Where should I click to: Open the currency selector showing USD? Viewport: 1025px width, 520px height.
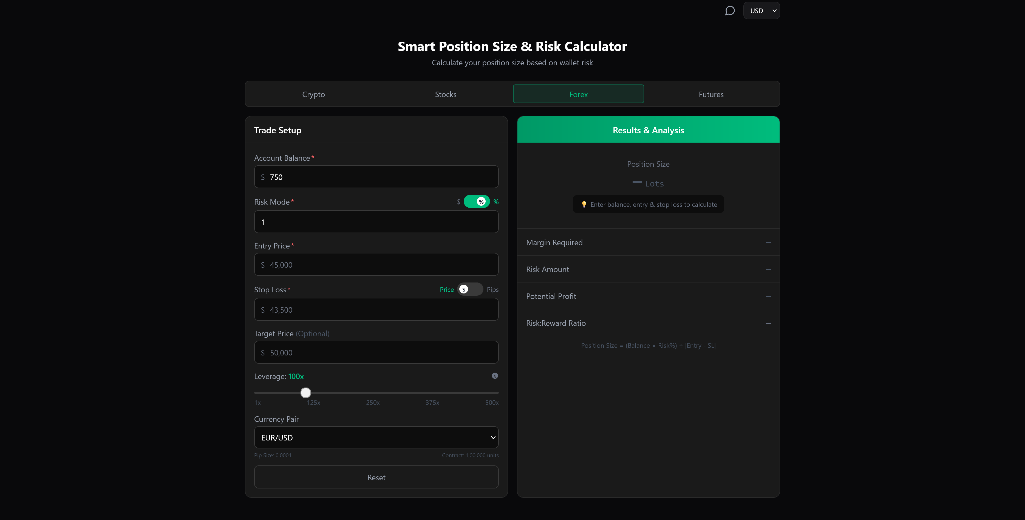tap(761, 10)
